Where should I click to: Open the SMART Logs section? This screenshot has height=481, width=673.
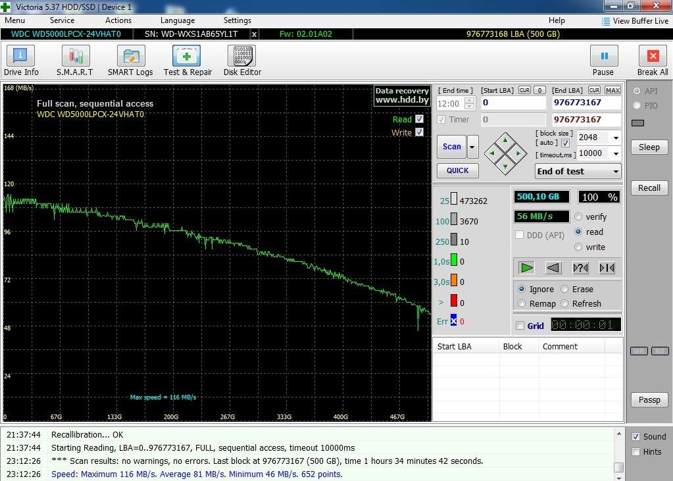pyautogui.click(x=130, y=57)
